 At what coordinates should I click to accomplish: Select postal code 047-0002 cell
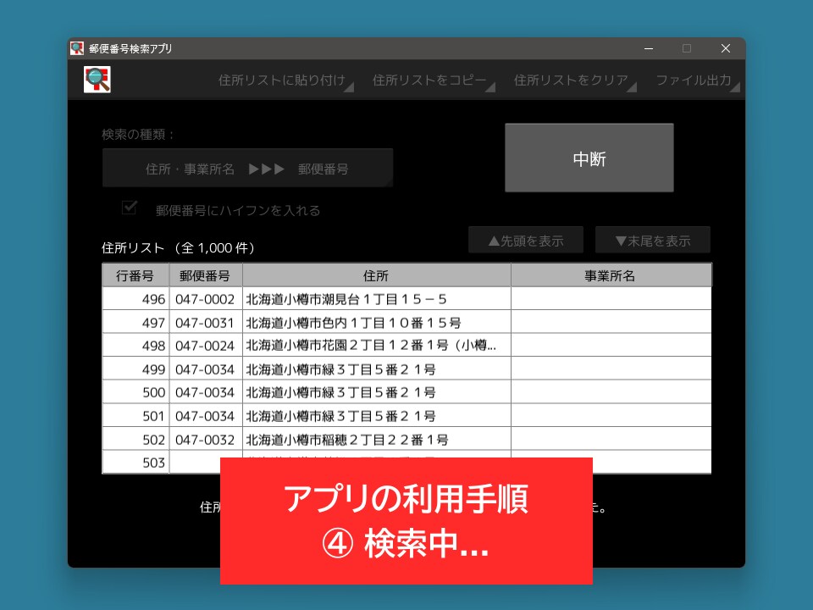point(206,299)
